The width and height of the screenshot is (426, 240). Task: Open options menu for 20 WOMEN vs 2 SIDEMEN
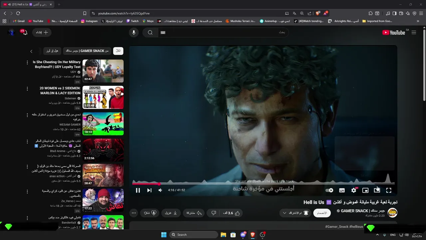(x=28, y=89)
